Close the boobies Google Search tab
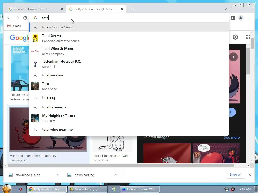The height and width of the screenshot is (193, 258). pos(62,9)
